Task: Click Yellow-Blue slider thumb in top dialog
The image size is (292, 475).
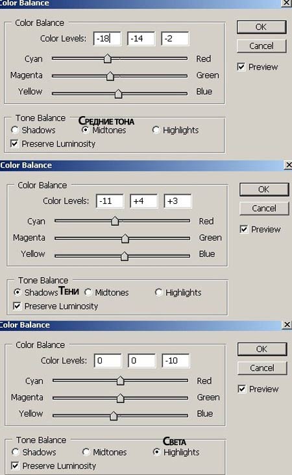Action: point(119,93)
